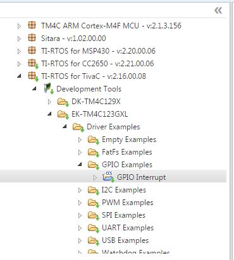
Task: Select 'TI-RTOS for CC2650 - v:2.21.00.06' text
Action: click(x=97, y=64)
